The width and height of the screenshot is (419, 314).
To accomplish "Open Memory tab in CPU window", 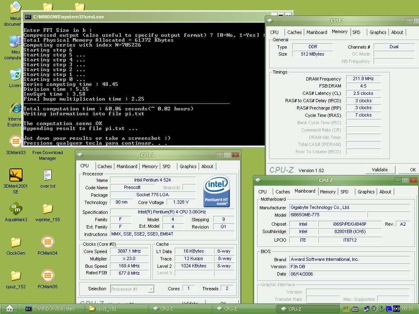I will click(x=150, y=166).
